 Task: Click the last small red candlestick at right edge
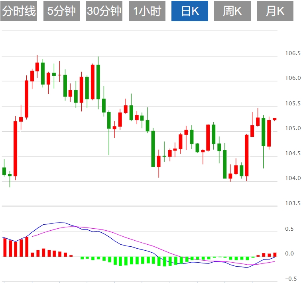[x=275, y=119]
